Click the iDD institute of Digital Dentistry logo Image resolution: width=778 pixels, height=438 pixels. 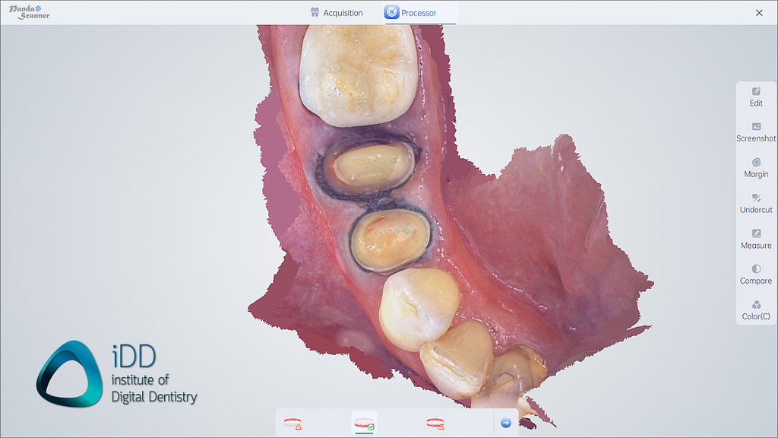114,371
